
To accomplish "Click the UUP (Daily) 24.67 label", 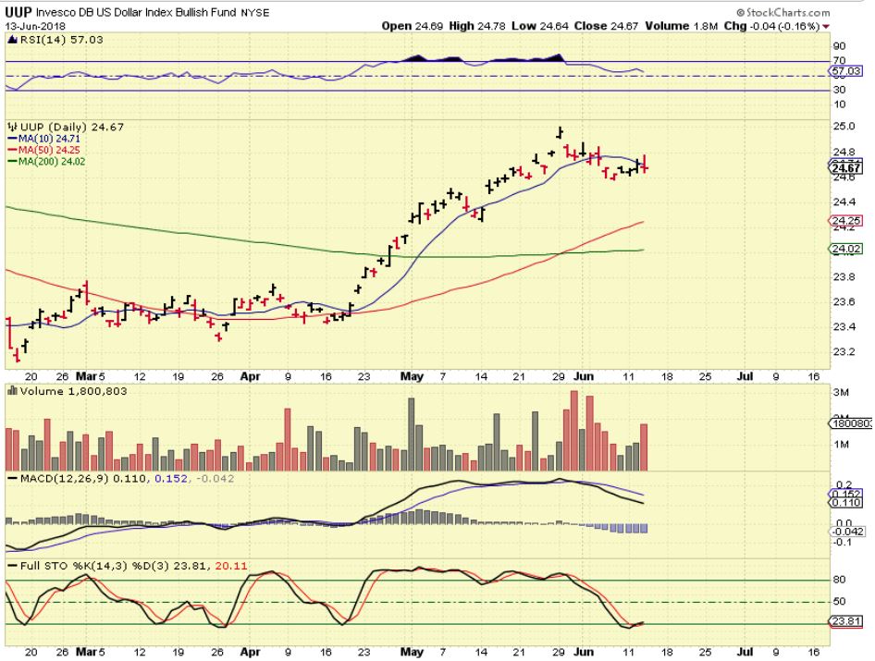I will click(x=72, y=128).
